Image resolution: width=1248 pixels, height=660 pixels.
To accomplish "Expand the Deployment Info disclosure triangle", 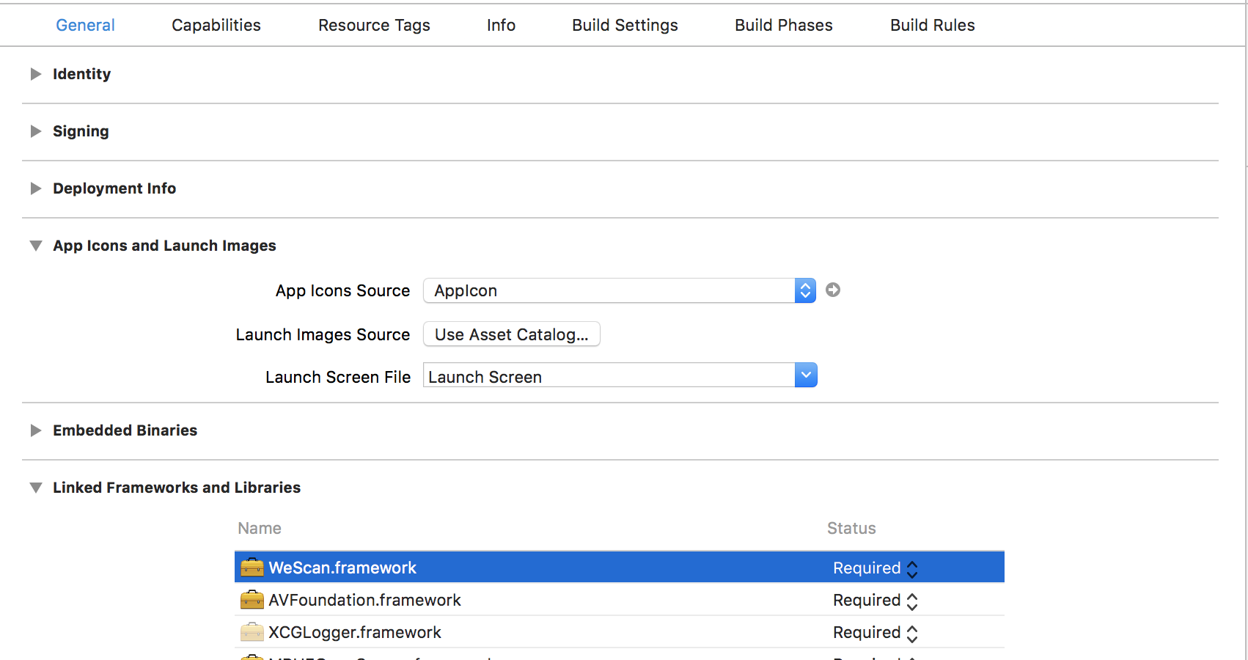I will tap(35, 188).
